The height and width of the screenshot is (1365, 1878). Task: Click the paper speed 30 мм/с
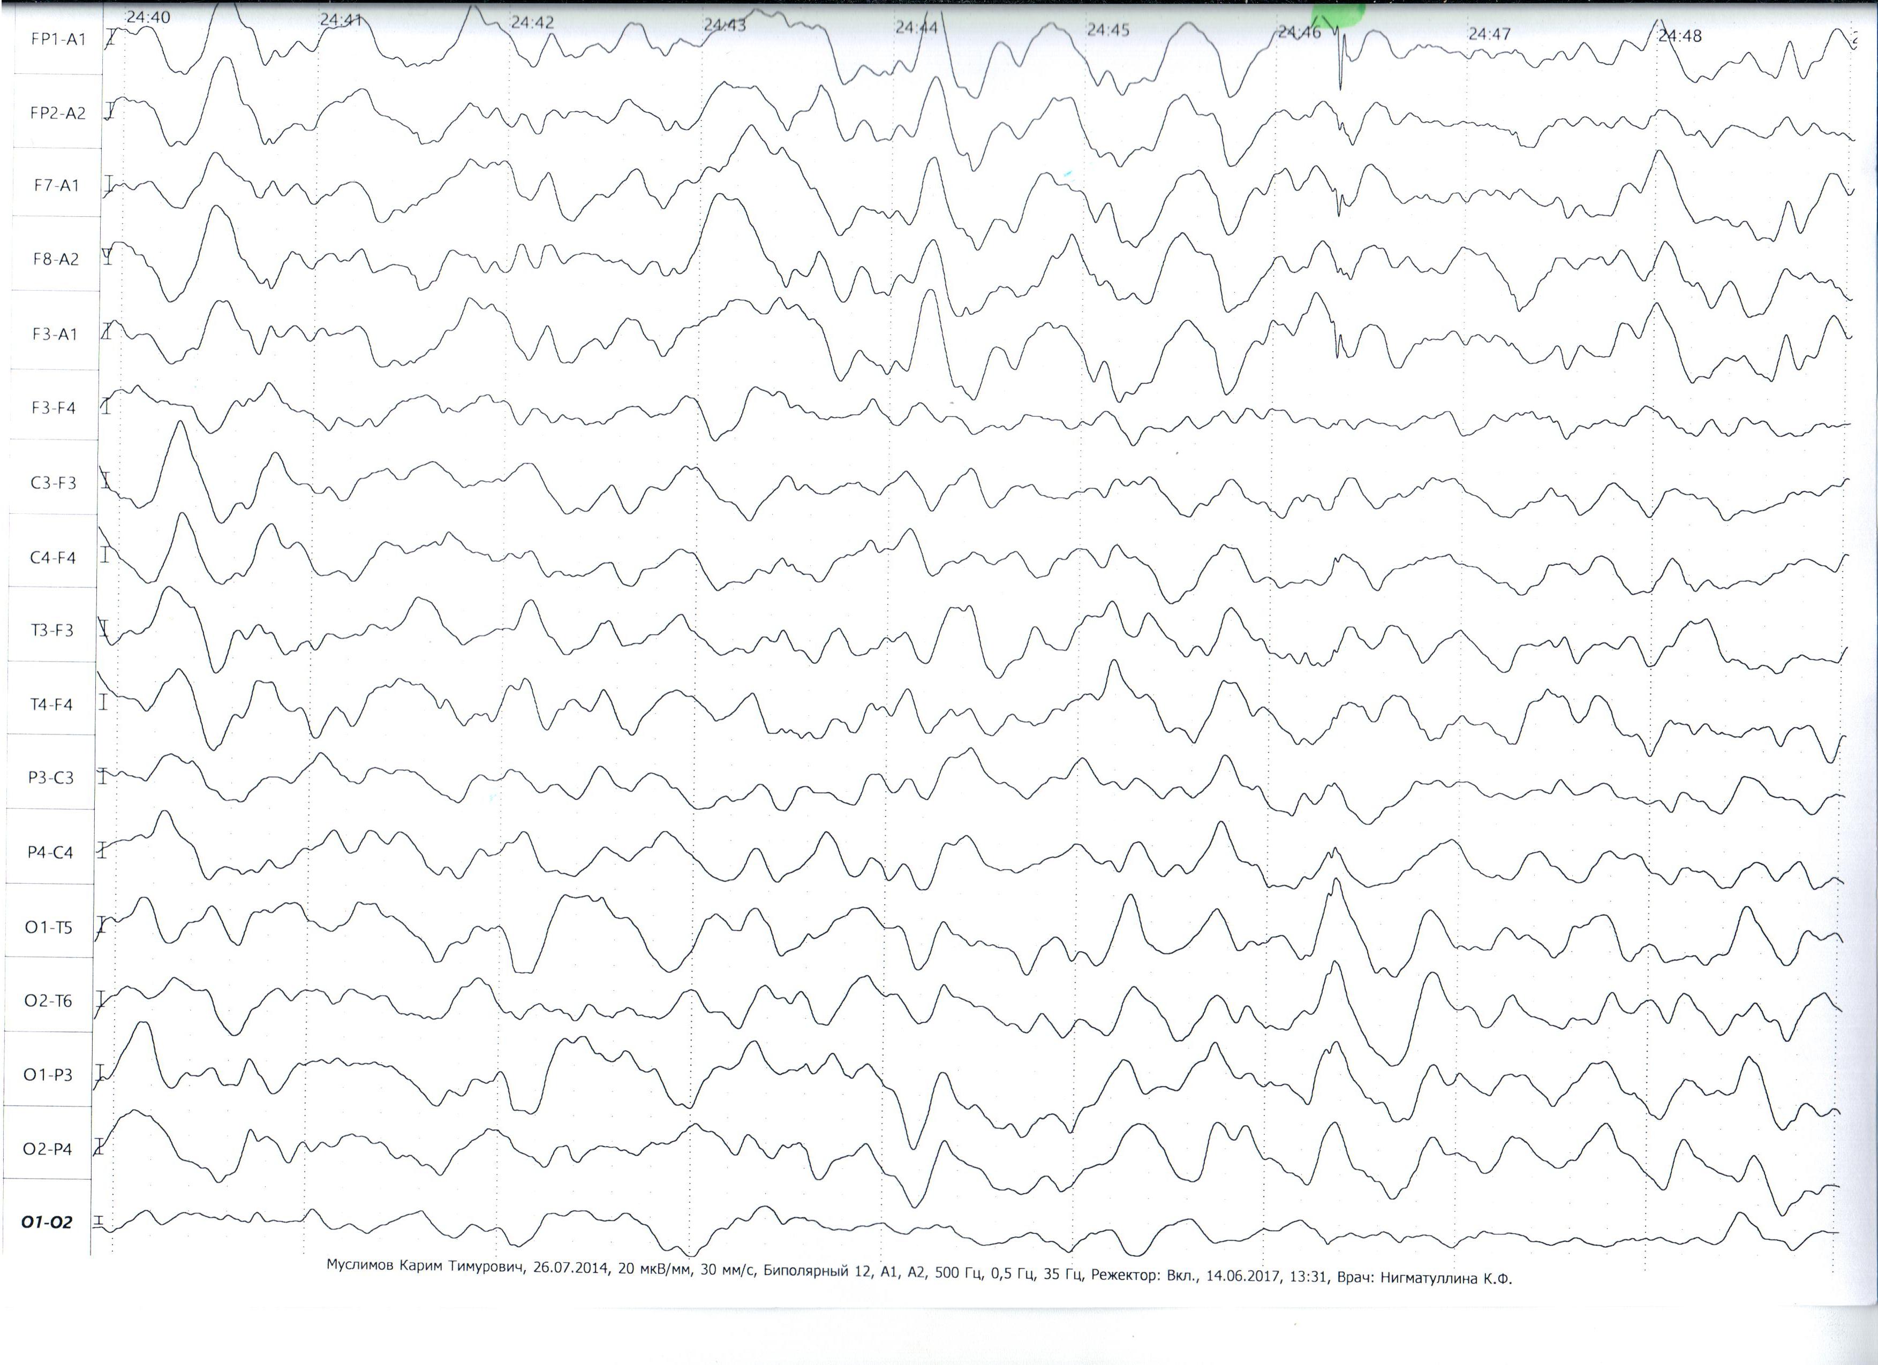(x=728, y=1270)
